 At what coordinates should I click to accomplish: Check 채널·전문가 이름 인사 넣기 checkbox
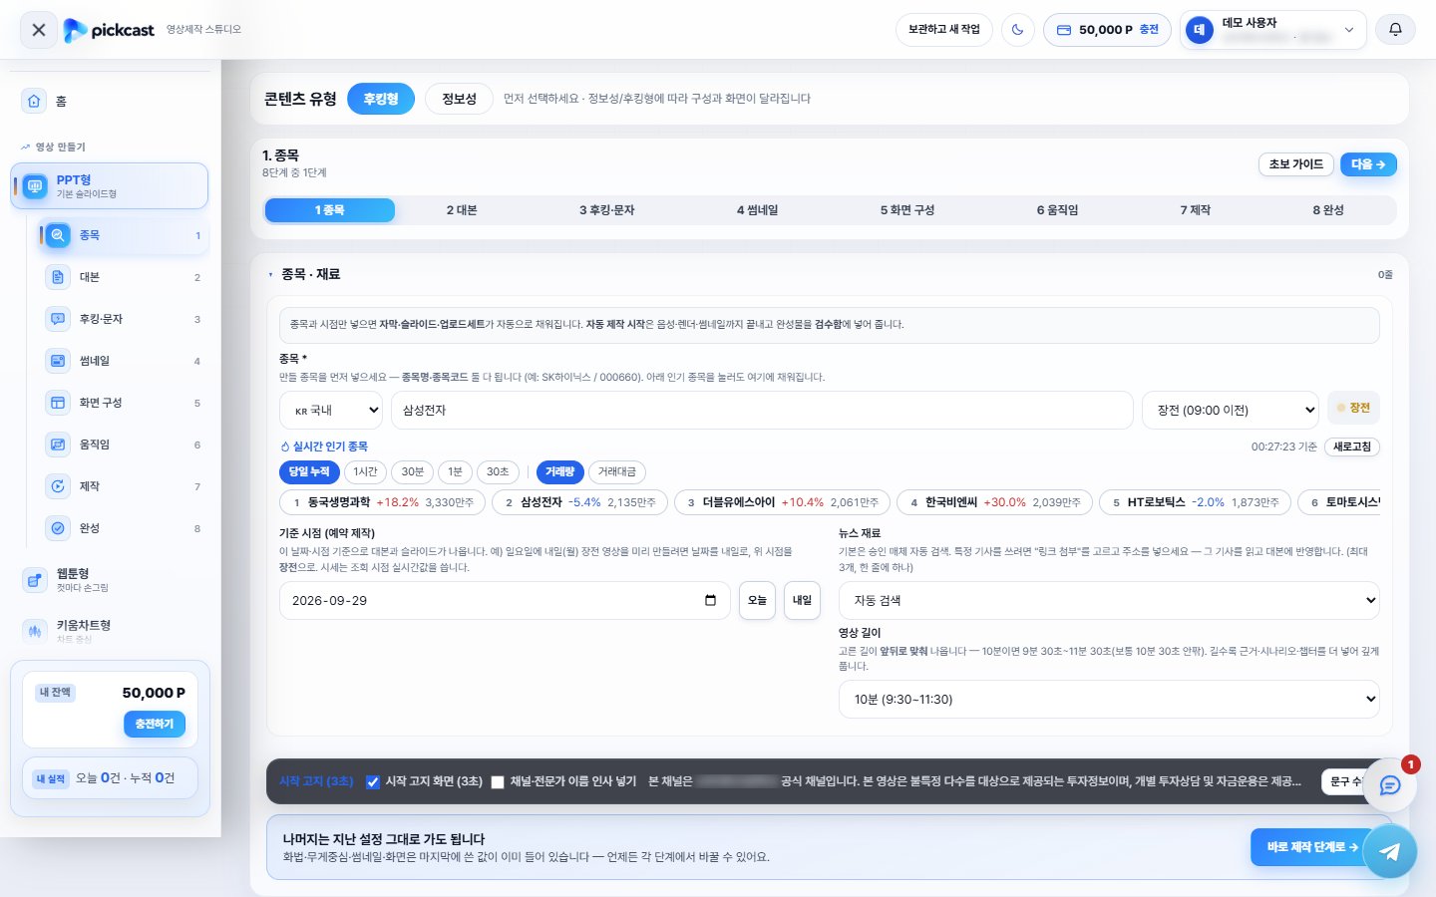[498, 782]
